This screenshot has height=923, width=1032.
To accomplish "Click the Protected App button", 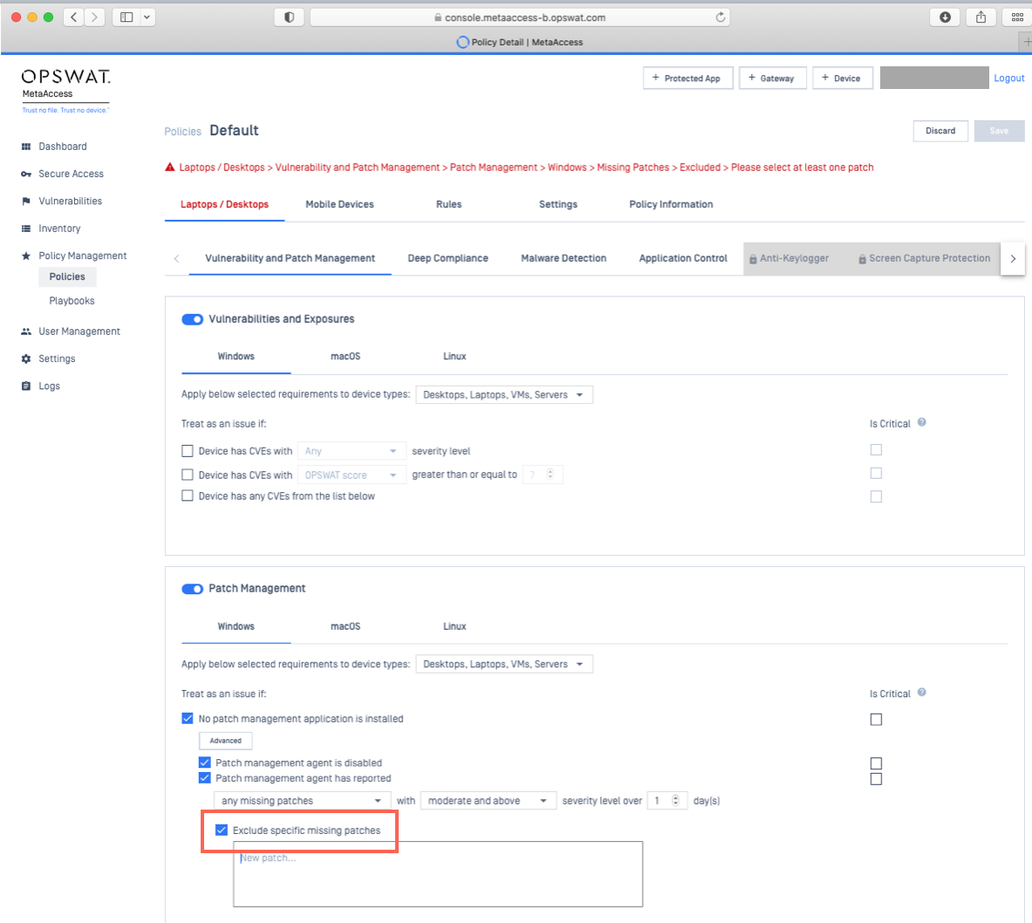I will [x=687, y=79].
